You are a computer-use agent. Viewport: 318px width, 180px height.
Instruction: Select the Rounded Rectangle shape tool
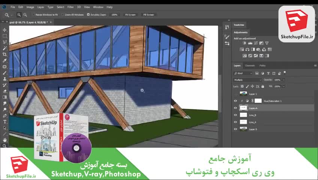[x=4, y=67]
